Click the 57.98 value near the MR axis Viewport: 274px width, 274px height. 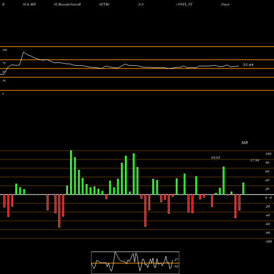pyautogui.click(x=255, y=161)
